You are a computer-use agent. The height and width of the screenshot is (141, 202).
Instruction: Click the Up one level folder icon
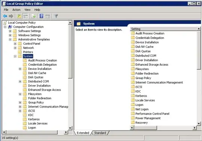pos(19,16)
